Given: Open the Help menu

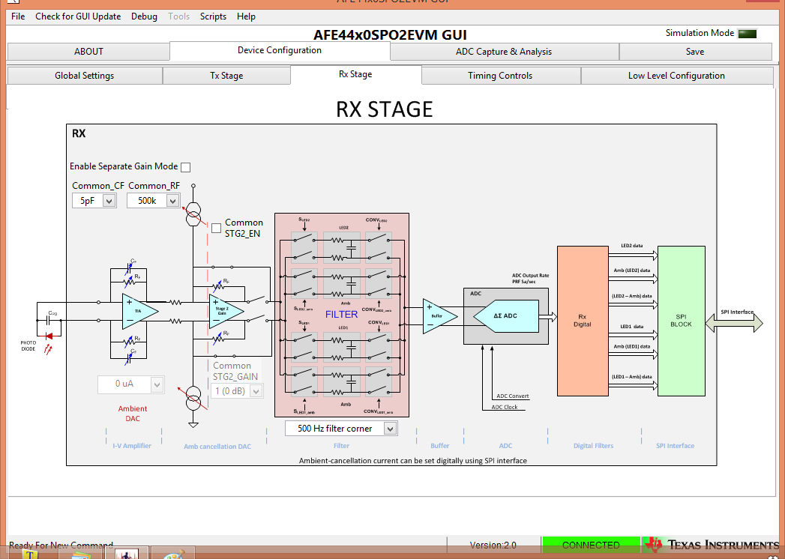Looking at the screenshot, I should 247,16.
